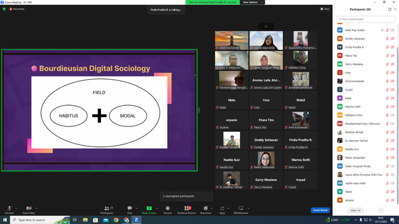Click the Mute All button

coord(355,210)
